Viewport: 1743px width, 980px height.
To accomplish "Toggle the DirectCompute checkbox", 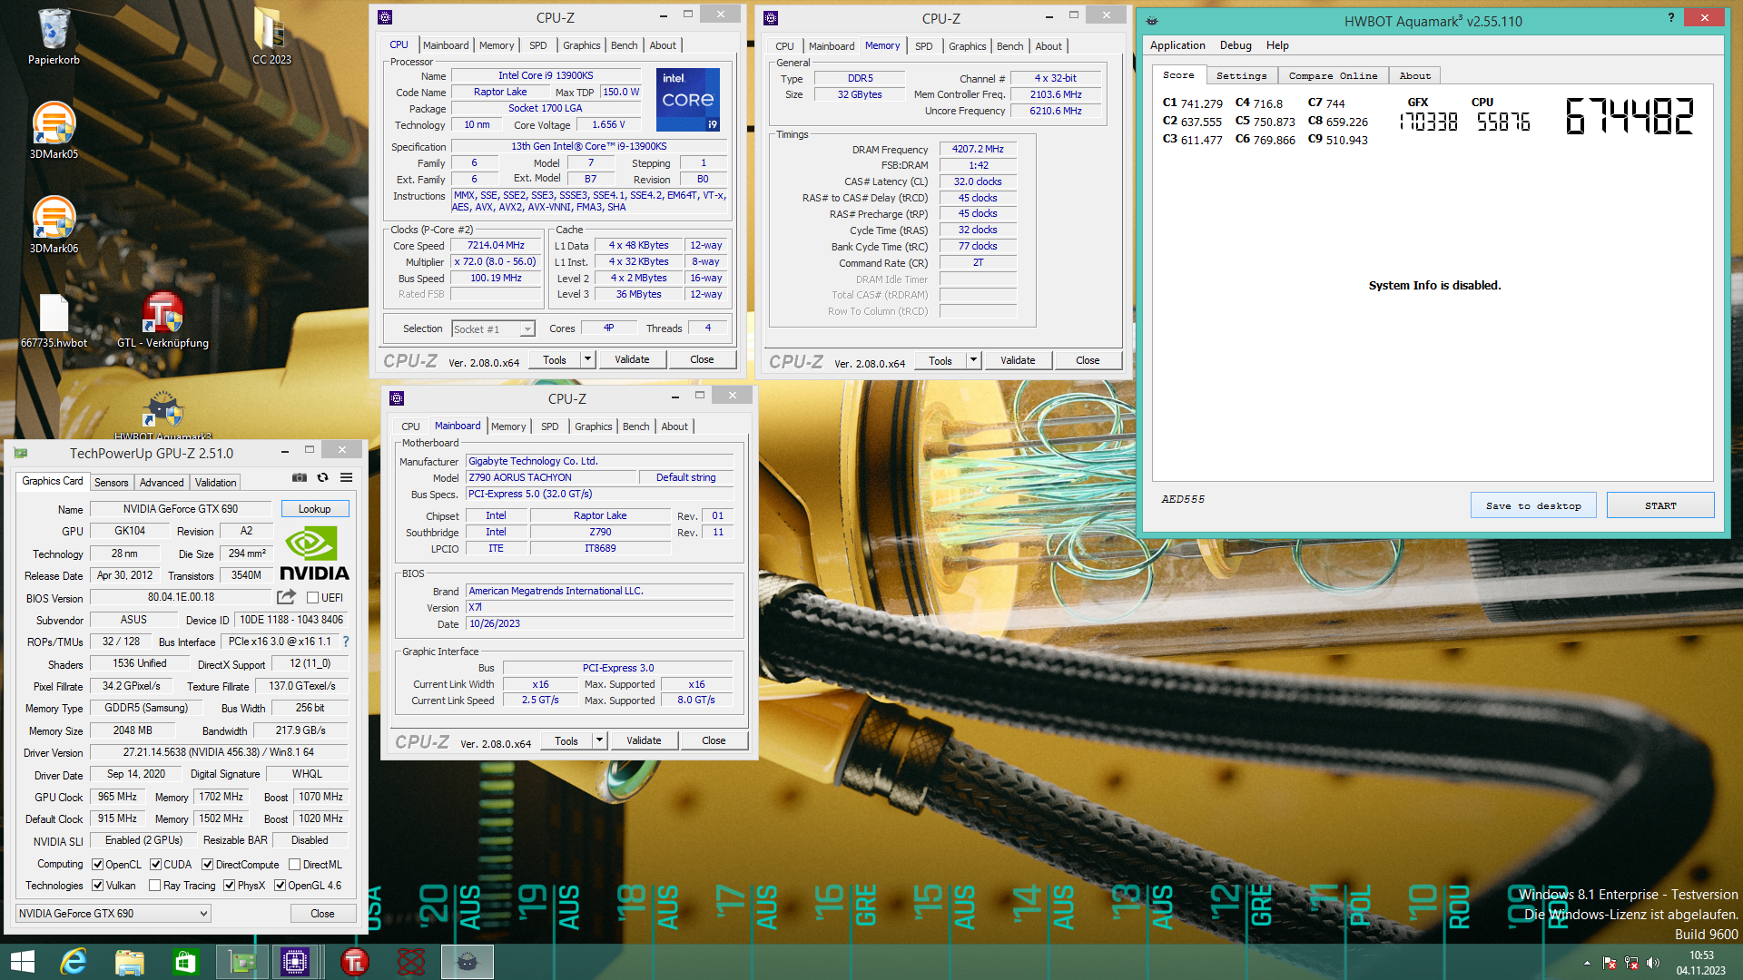I will (x=208, y=865).
